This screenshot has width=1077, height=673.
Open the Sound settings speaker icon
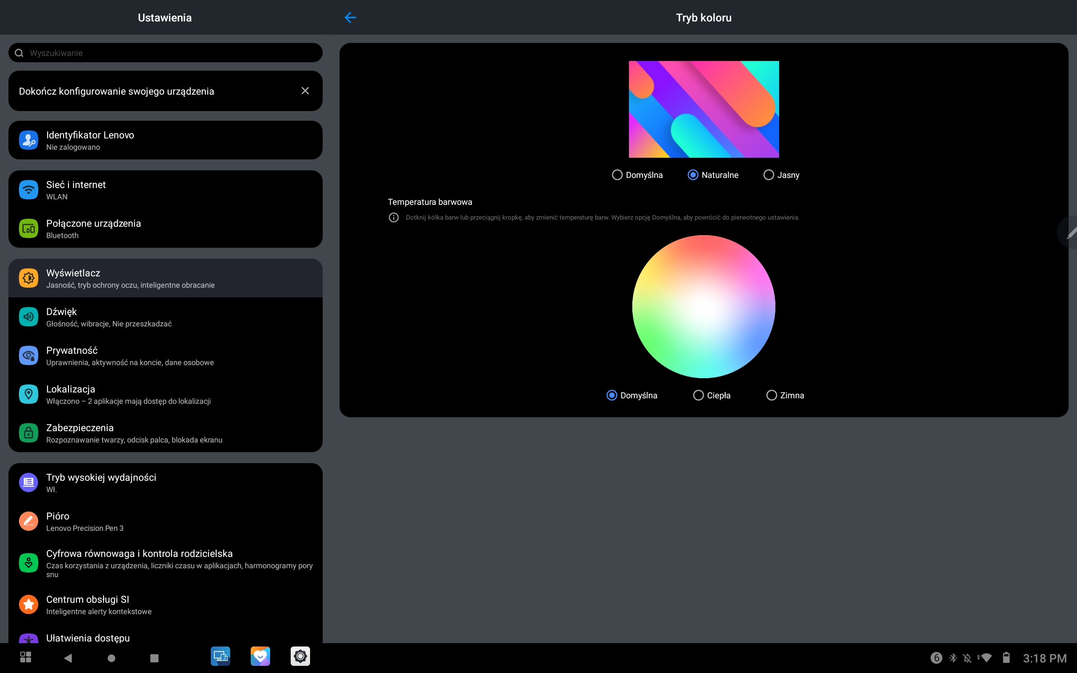coord(29,317)
